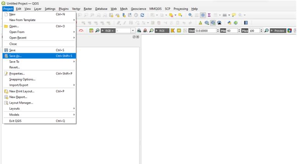
Task: Open the Settings menu
Action: click(50, 9)
